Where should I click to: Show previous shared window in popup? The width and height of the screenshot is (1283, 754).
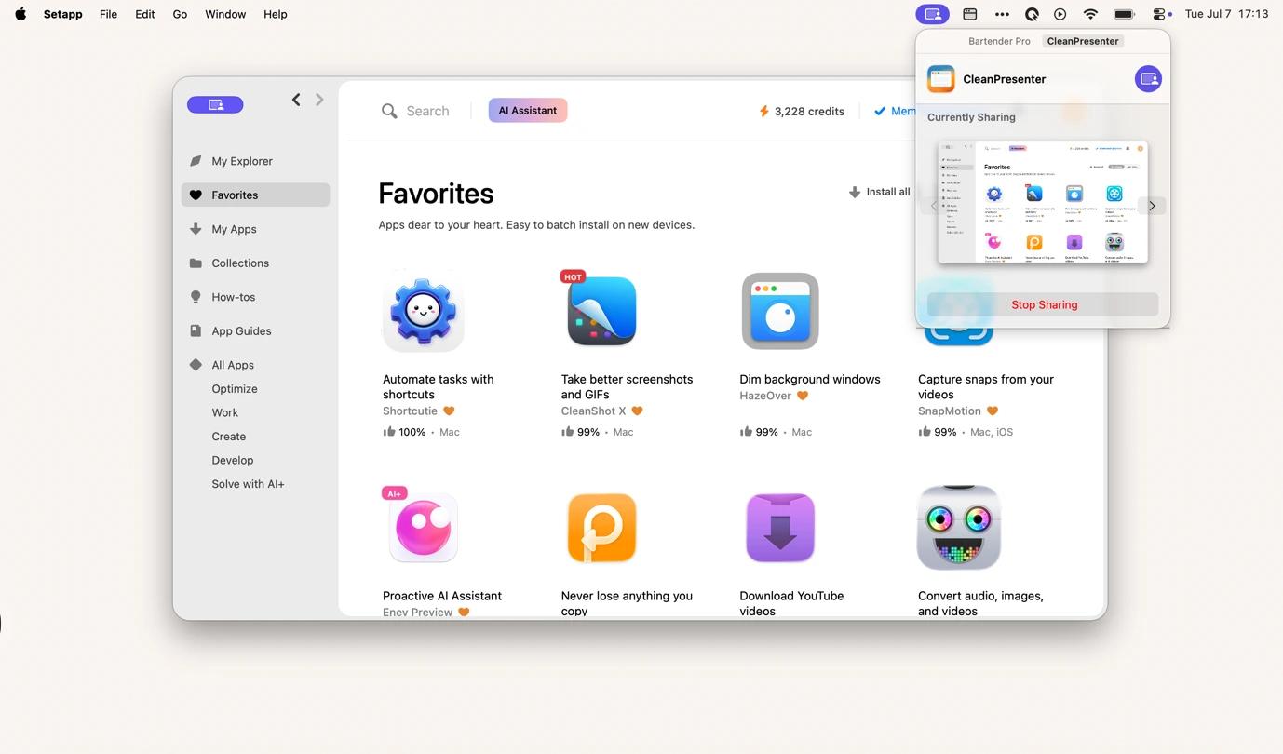pyautogui.click(x=934, y=206)
